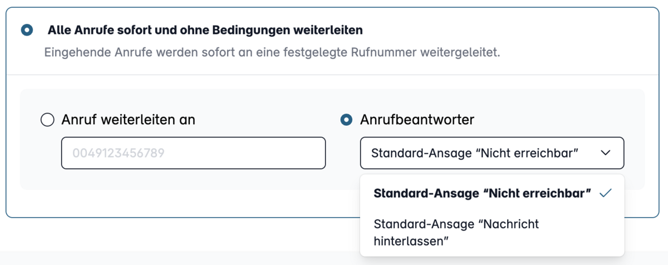This screenshot has width=668, height=265.
Task: Focus the phone number field showing 0049123456789
Action: tap(193, 153)
